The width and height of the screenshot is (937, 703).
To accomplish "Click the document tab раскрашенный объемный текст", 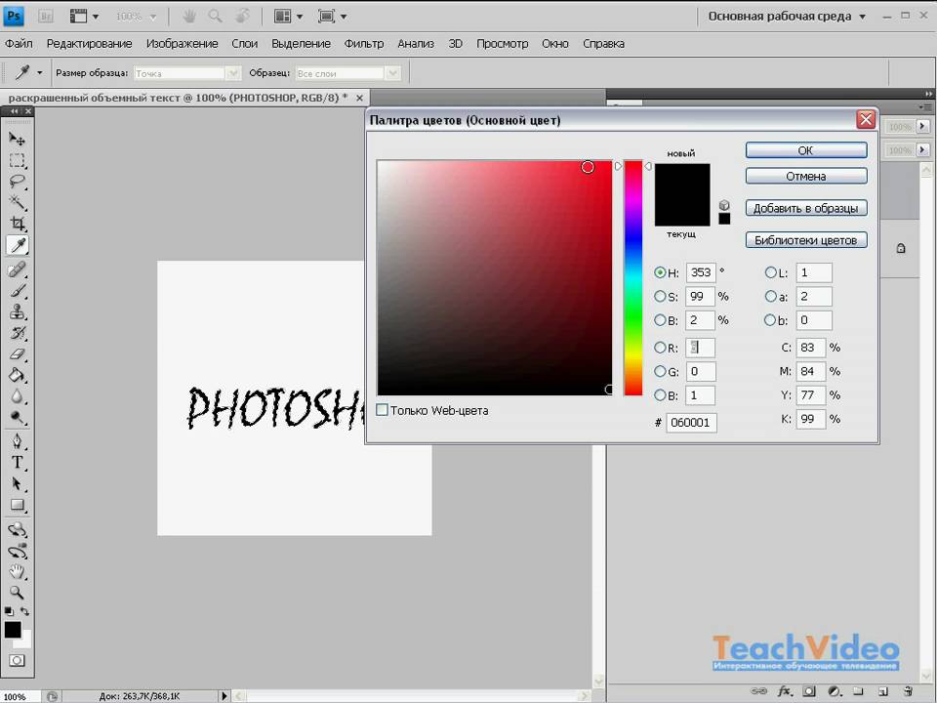I will [178, 98].
